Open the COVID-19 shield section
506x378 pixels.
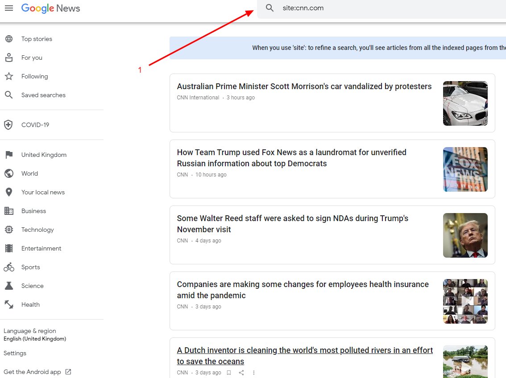pos(8,125)
